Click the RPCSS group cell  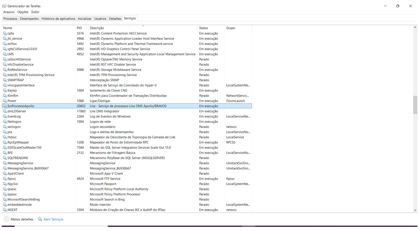[231, 142]
